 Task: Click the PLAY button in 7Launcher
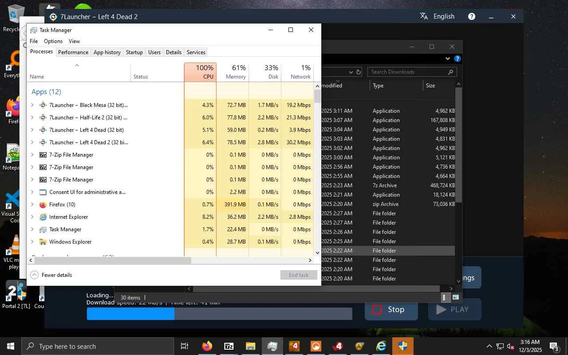coord(455,309)
